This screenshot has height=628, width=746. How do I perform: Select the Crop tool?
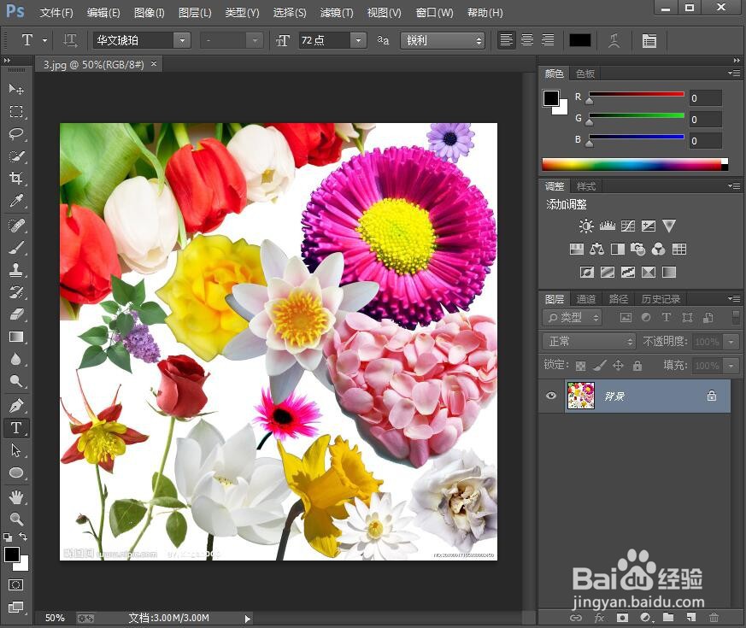(16, 179)
